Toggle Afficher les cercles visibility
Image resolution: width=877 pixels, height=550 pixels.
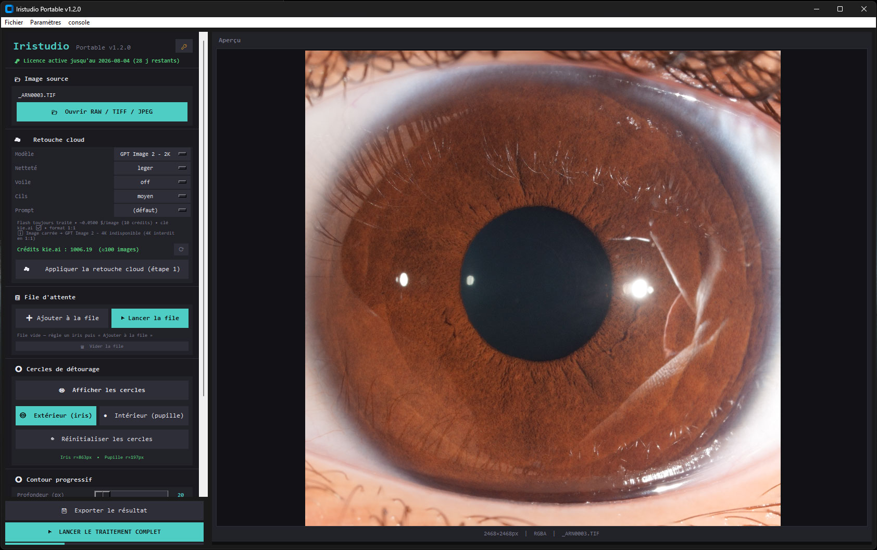click(102, 390)
